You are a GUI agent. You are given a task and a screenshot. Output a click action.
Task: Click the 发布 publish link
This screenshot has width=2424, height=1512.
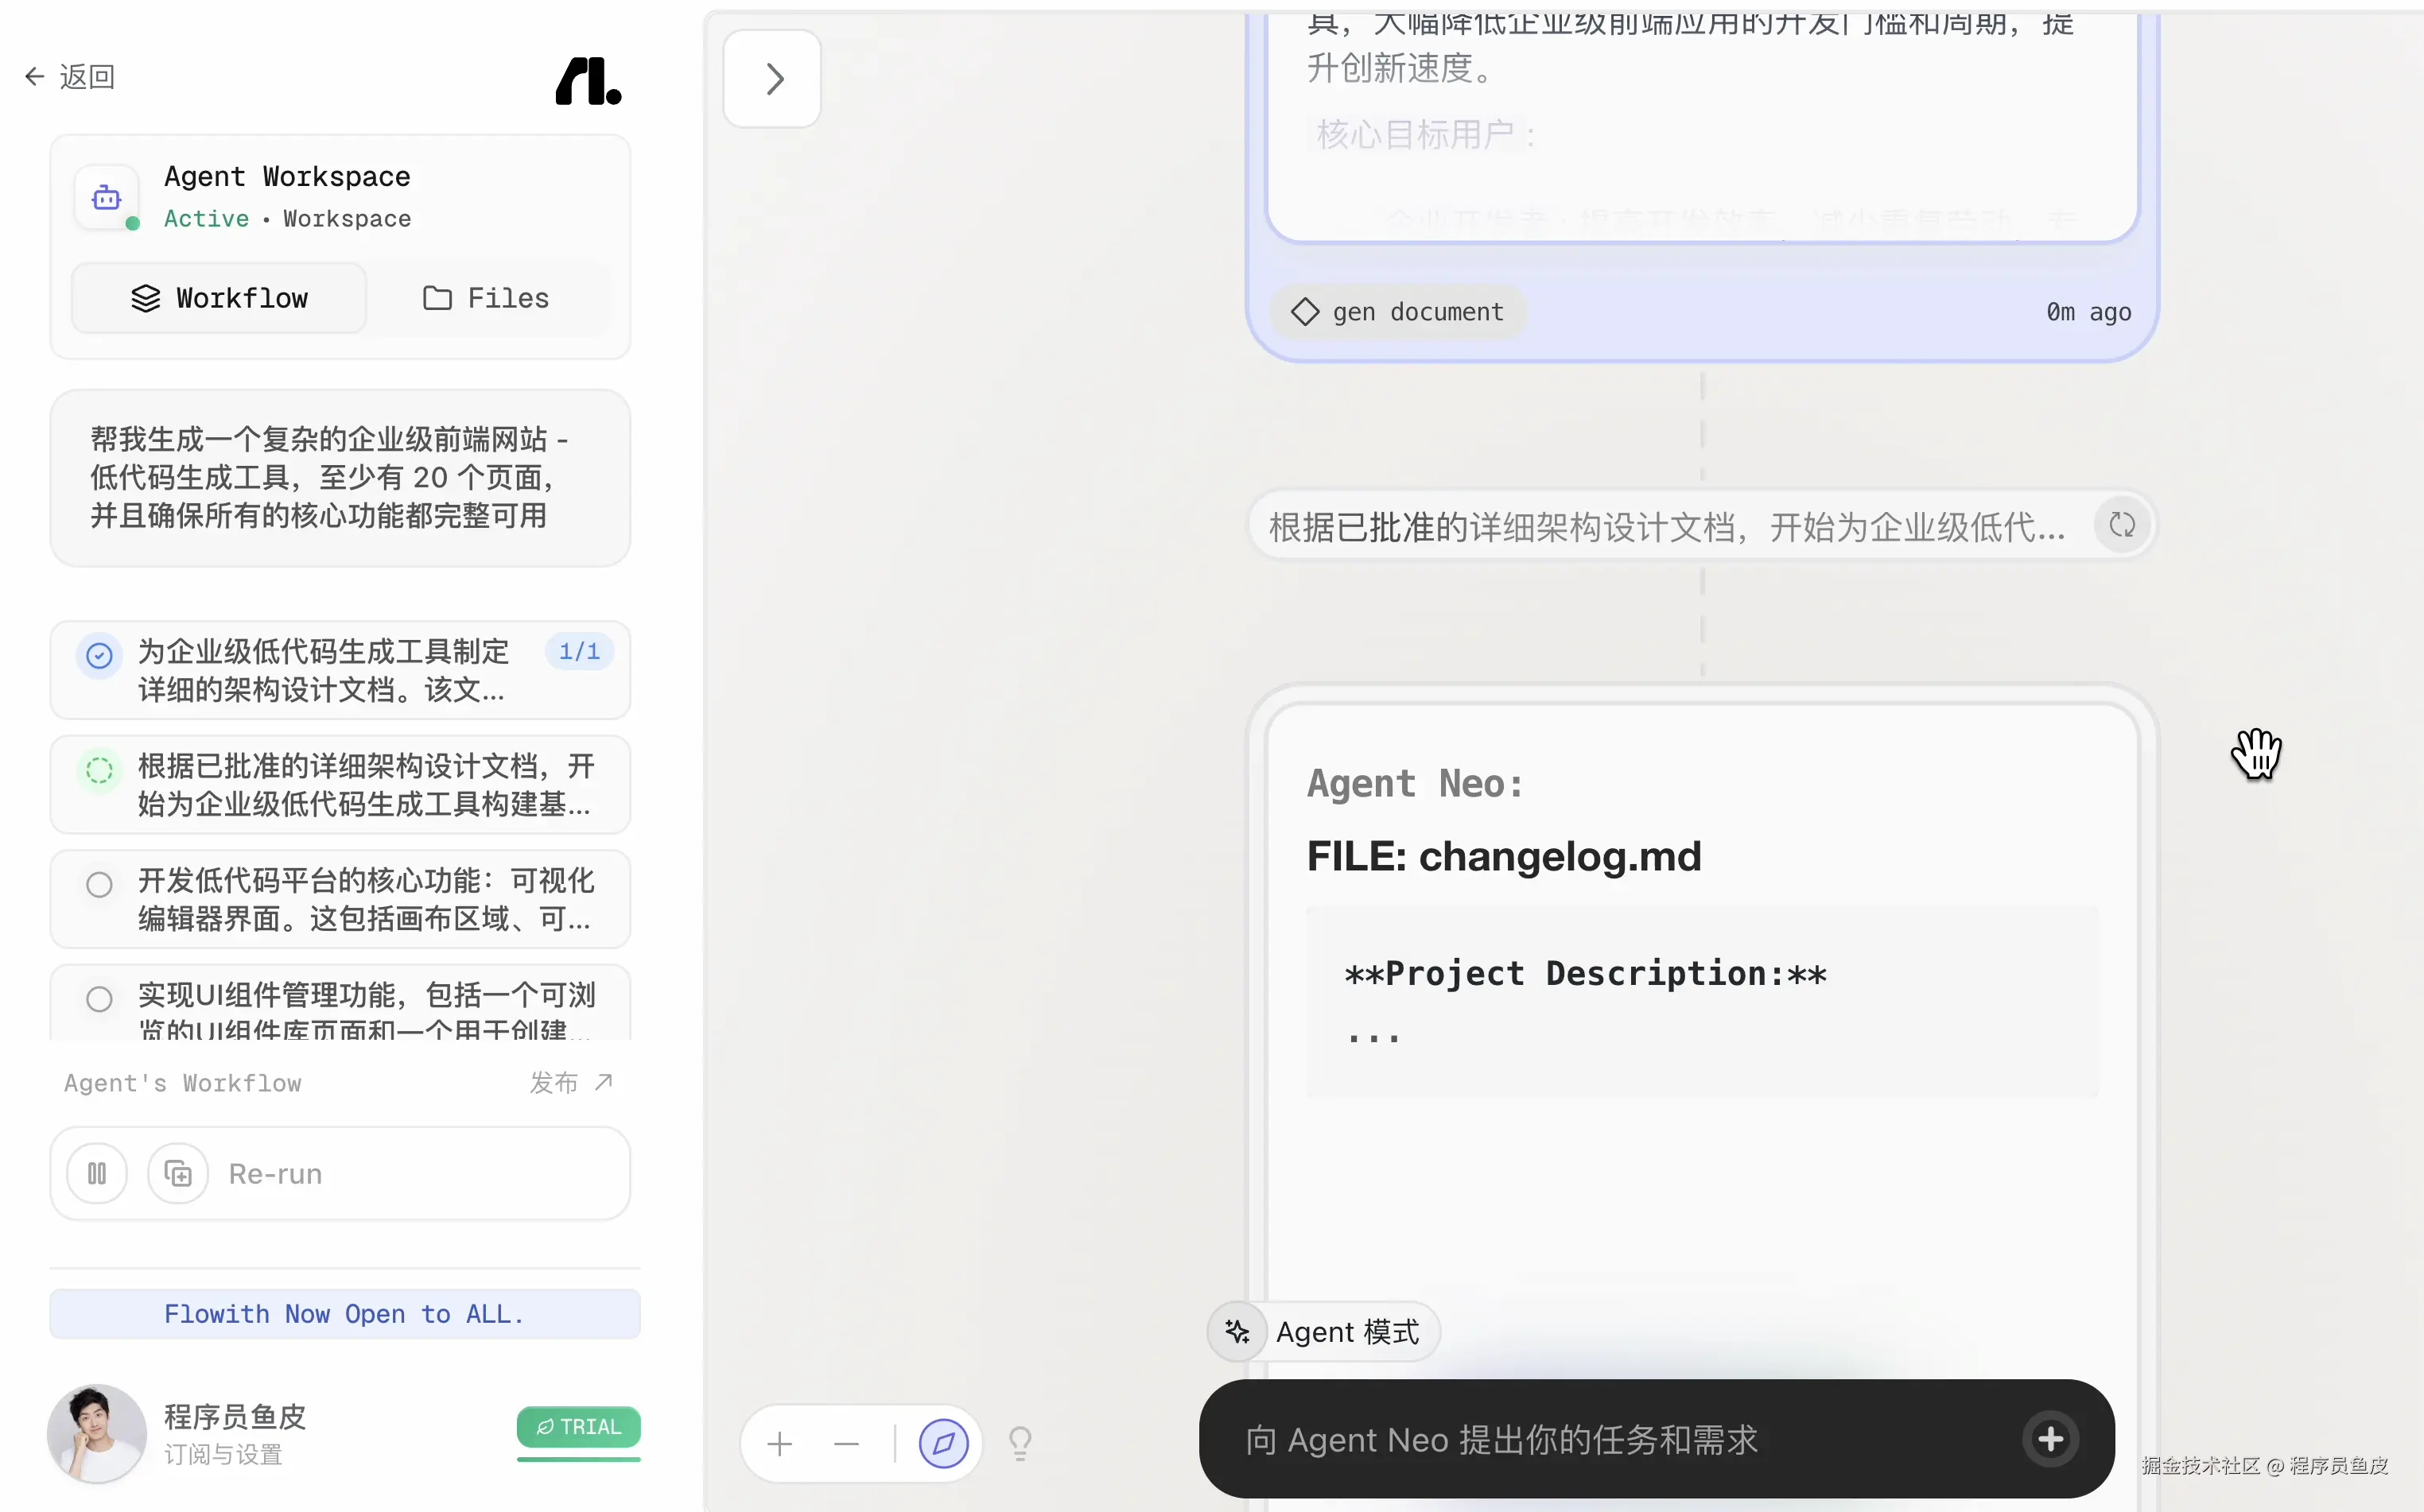coord(570,1082)
